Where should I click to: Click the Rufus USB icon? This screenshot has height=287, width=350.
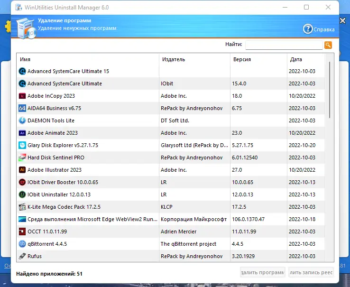pos(22,256)
